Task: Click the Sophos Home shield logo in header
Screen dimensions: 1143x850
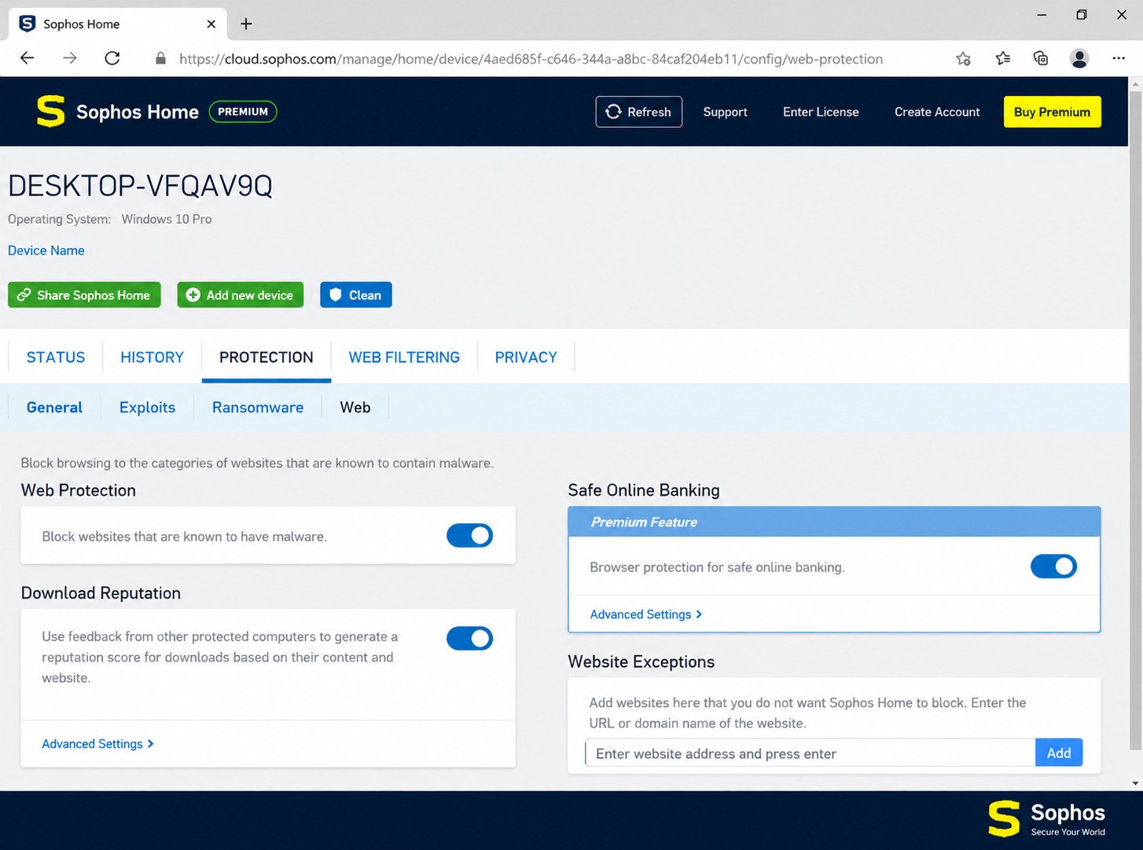Action: [51, 112]
